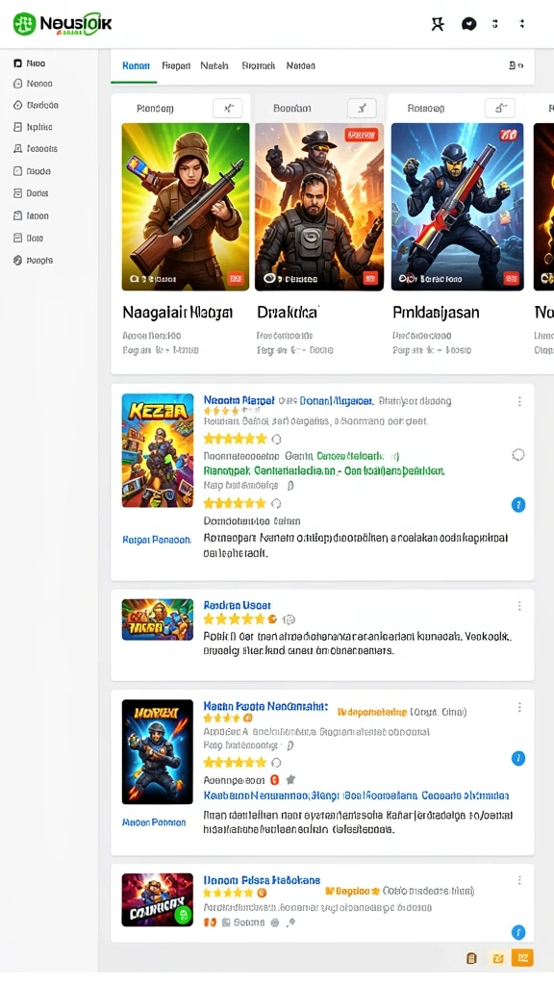This screenshot has height=985, width=554.
Task: Click the brown clipboard icon at the page bottom
Action: (x=471, y=958)
